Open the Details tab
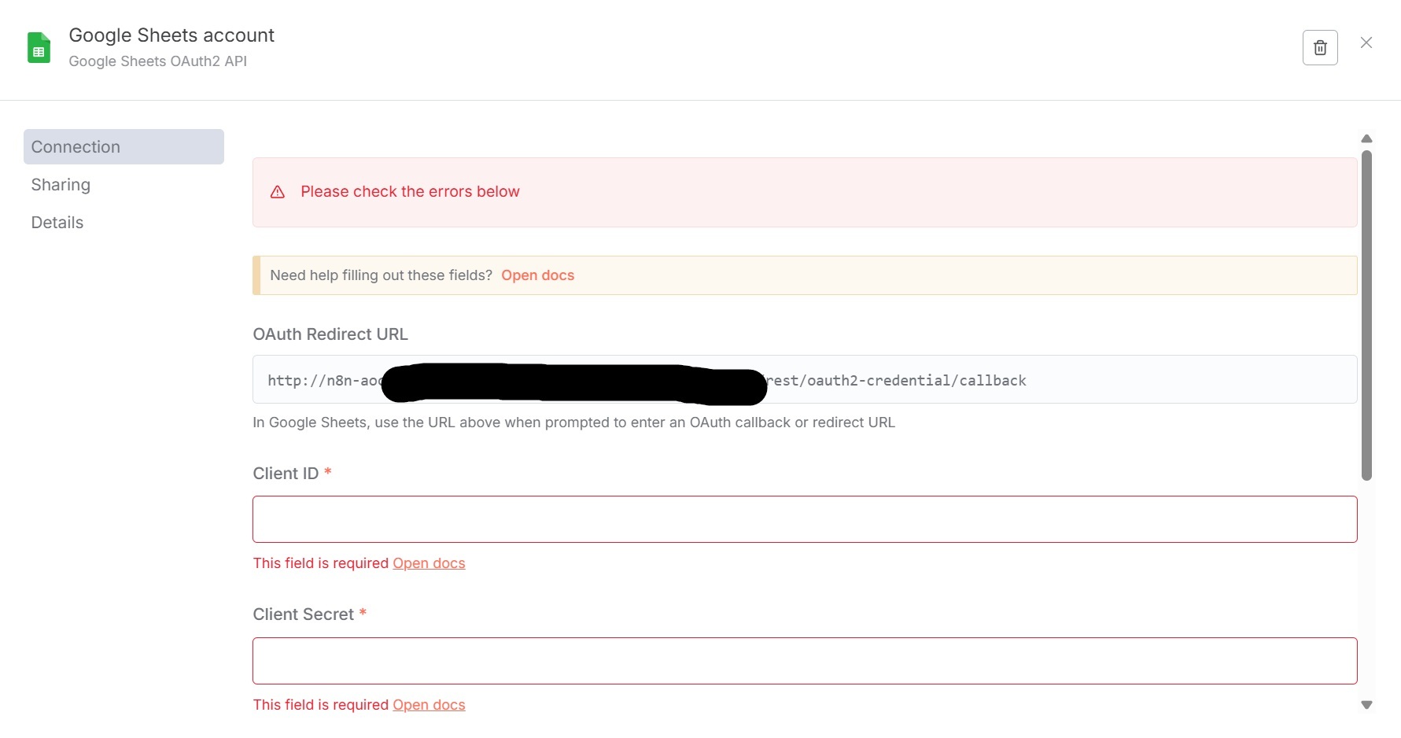Image resolution: width=1401 pixels, height=738 pixels. [x=57, y=223]
